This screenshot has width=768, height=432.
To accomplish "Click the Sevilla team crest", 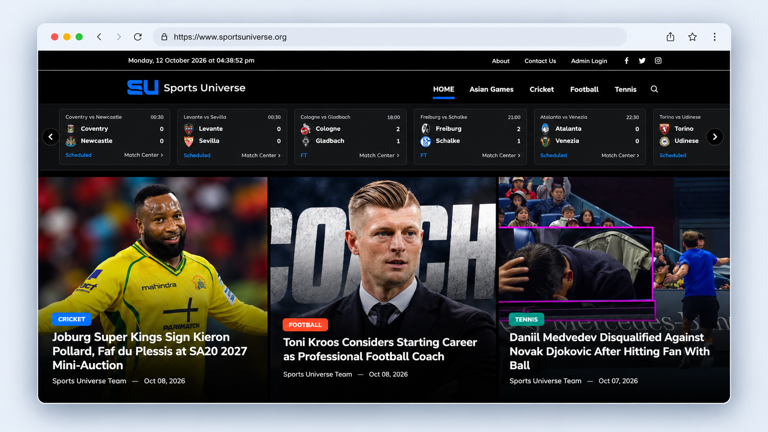I will point(189,141).
